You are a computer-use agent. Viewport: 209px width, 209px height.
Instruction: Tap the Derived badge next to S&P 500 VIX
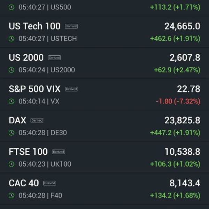coord(71,89)
